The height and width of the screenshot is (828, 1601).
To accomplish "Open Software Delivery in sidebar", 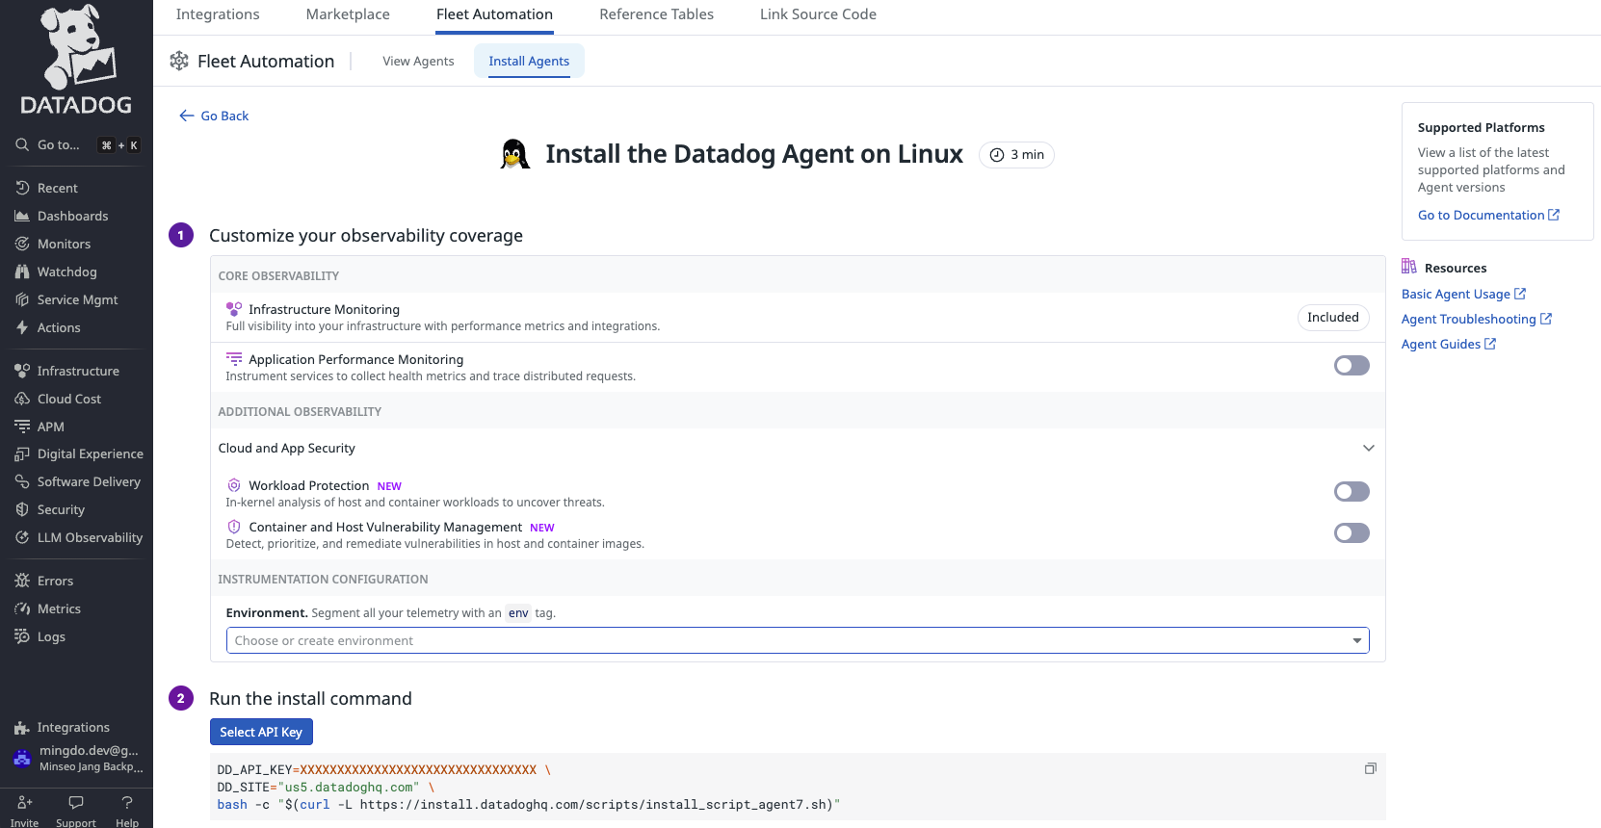I will click(89, 481).
